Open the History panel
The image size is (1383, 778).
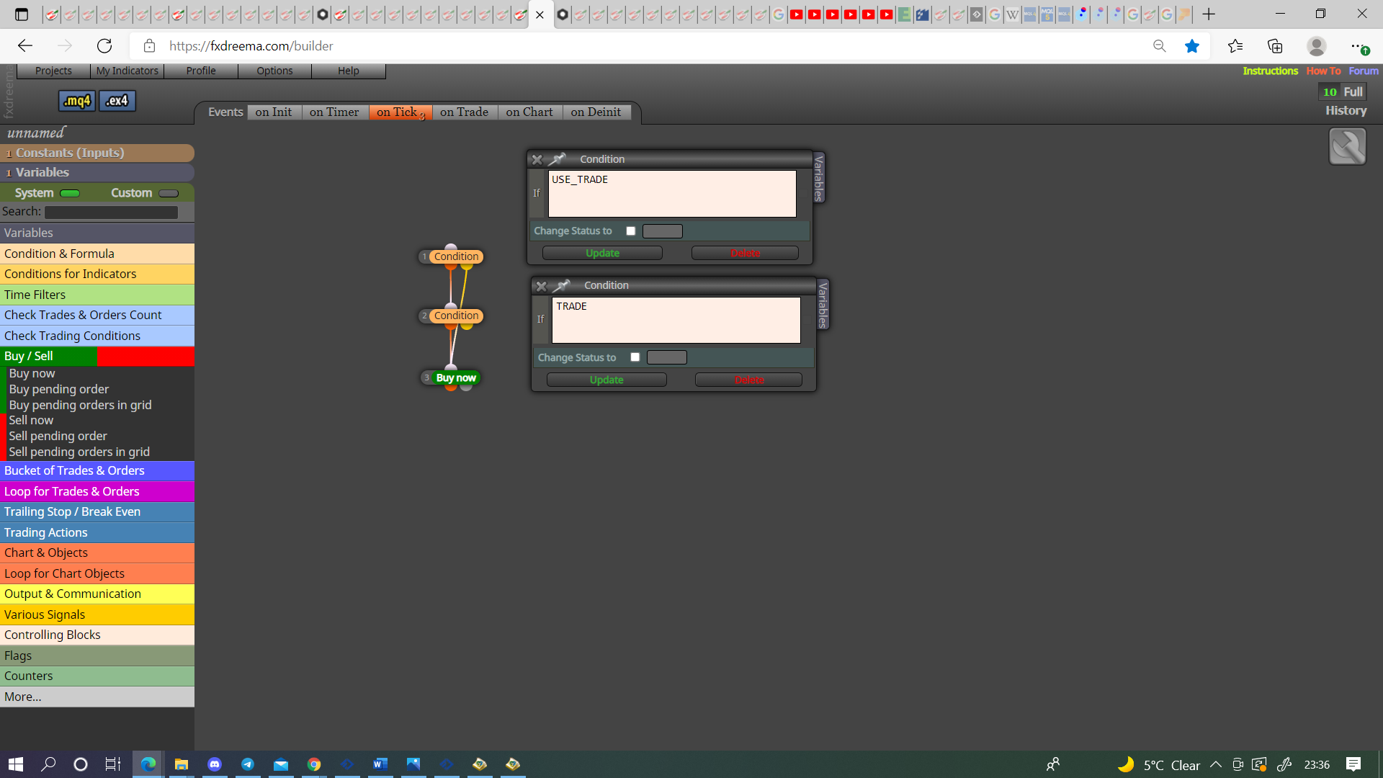1346,110
